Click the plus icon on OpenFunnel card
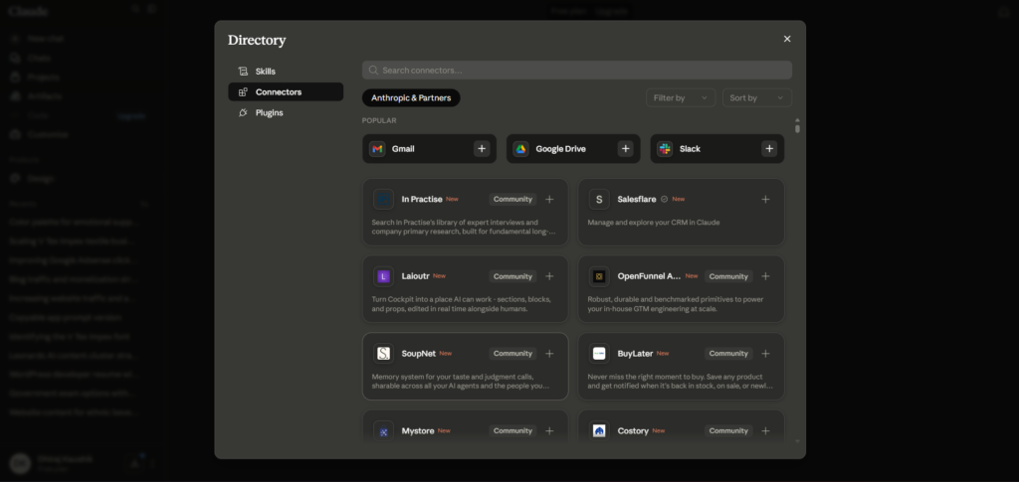Screen dimensions: 1019x482 click(x=765, y=276)
